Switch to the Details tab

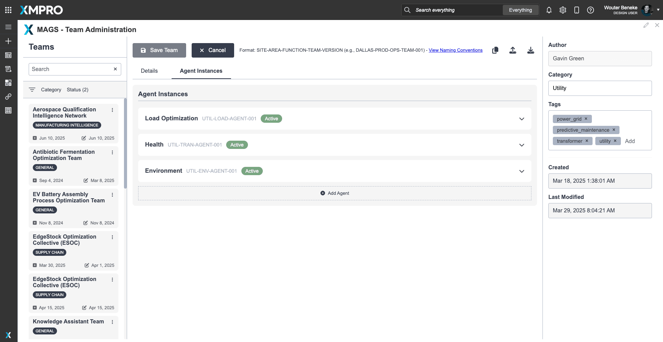tap(149, 71)
